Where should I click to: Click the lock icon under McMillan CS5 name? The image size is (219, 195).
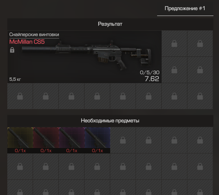[12, 50]
